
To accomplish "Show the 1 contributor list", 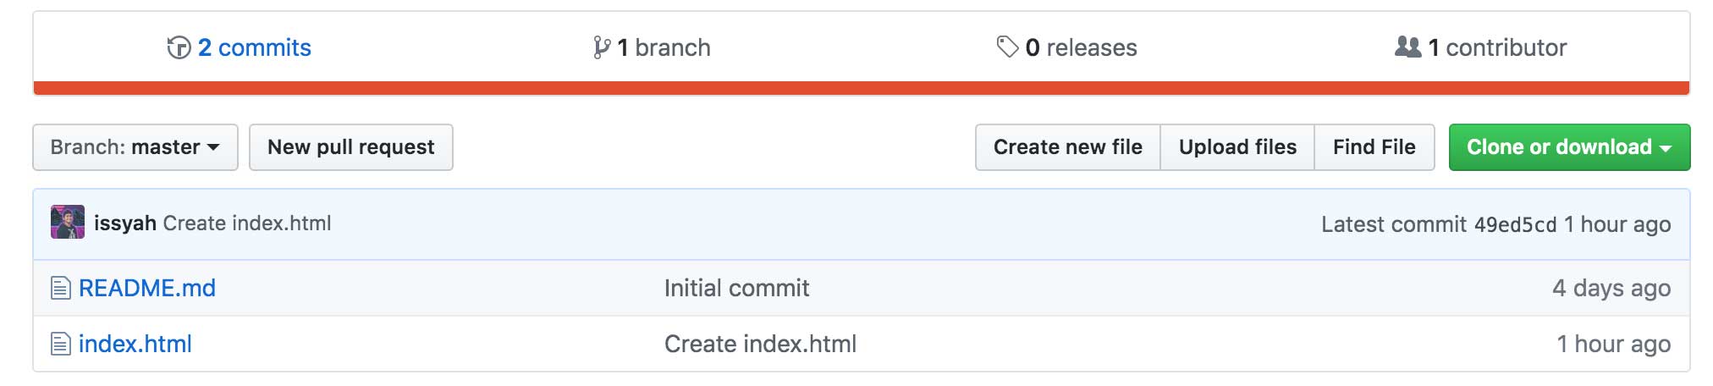I will 1497,47.
